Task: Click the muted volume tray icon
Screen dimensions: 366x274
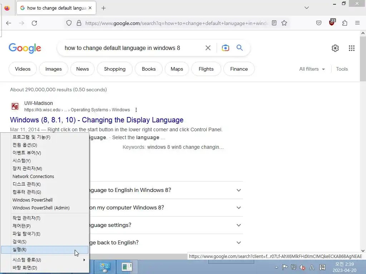Action: pos(302,267)
